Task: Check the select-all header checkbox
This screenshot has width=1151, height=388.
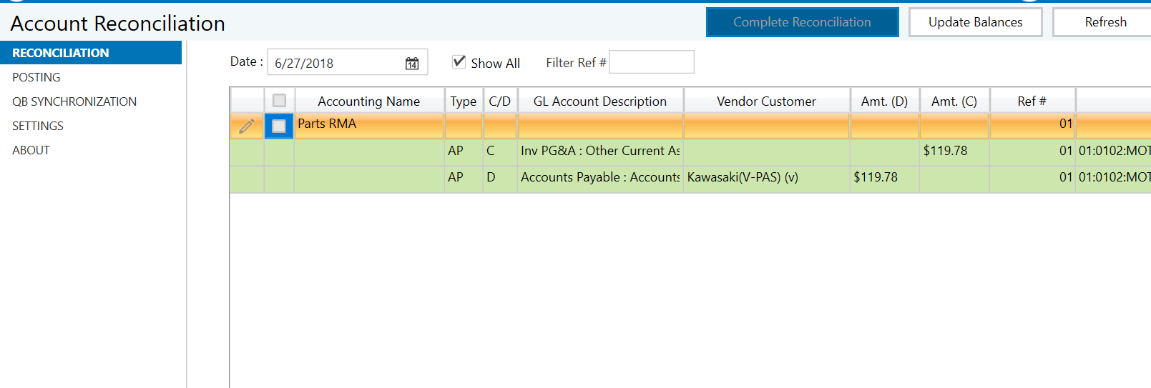Action: coord(279,101)
